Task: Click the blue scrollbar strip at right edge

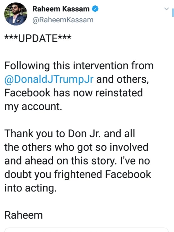Action: (x=173, y=13)
